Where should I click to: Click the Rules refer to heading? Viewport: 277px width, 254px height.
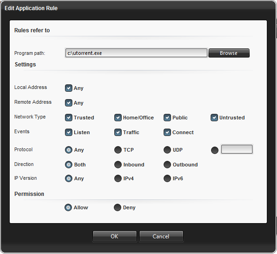pos(32,30)
